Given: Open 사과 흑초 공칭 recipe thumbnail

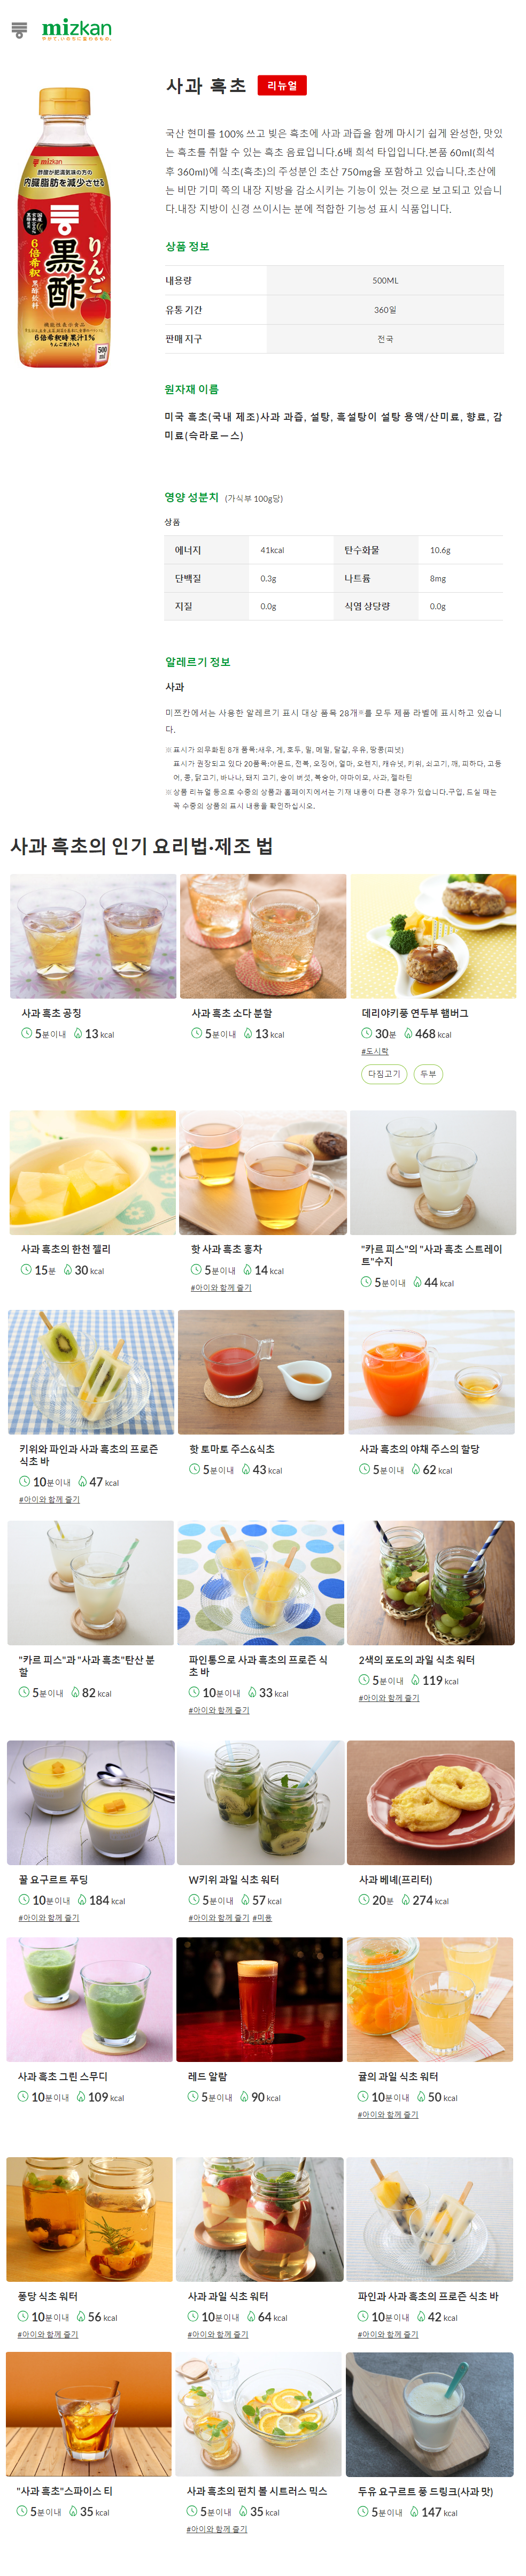Looking at the screenshot, I should click(93, 936).
